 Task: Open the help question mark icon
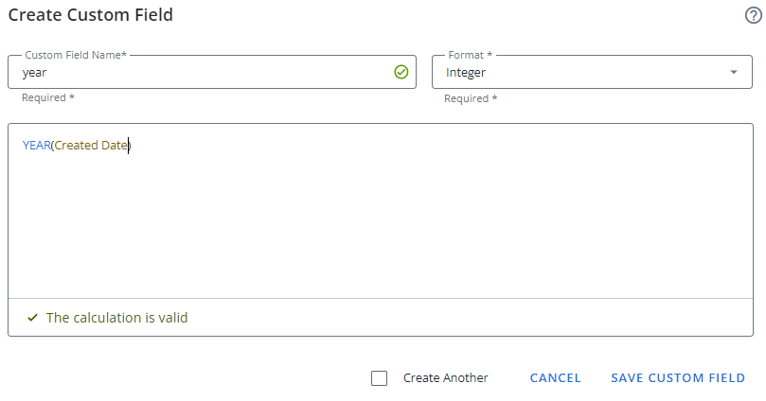tap(754, 16)
